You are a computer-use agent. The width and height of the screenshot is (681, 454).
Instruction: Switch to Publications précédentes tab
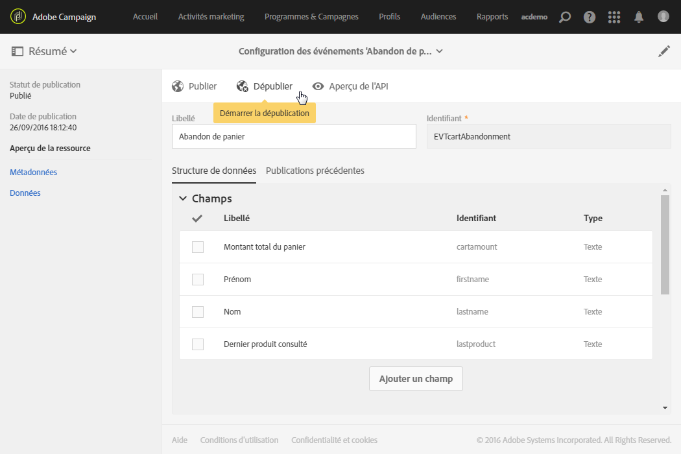(315, 171)
